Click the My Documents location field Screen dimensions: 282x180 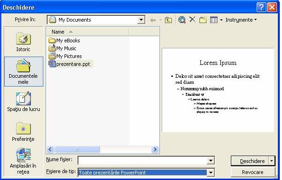pos(93,20)
